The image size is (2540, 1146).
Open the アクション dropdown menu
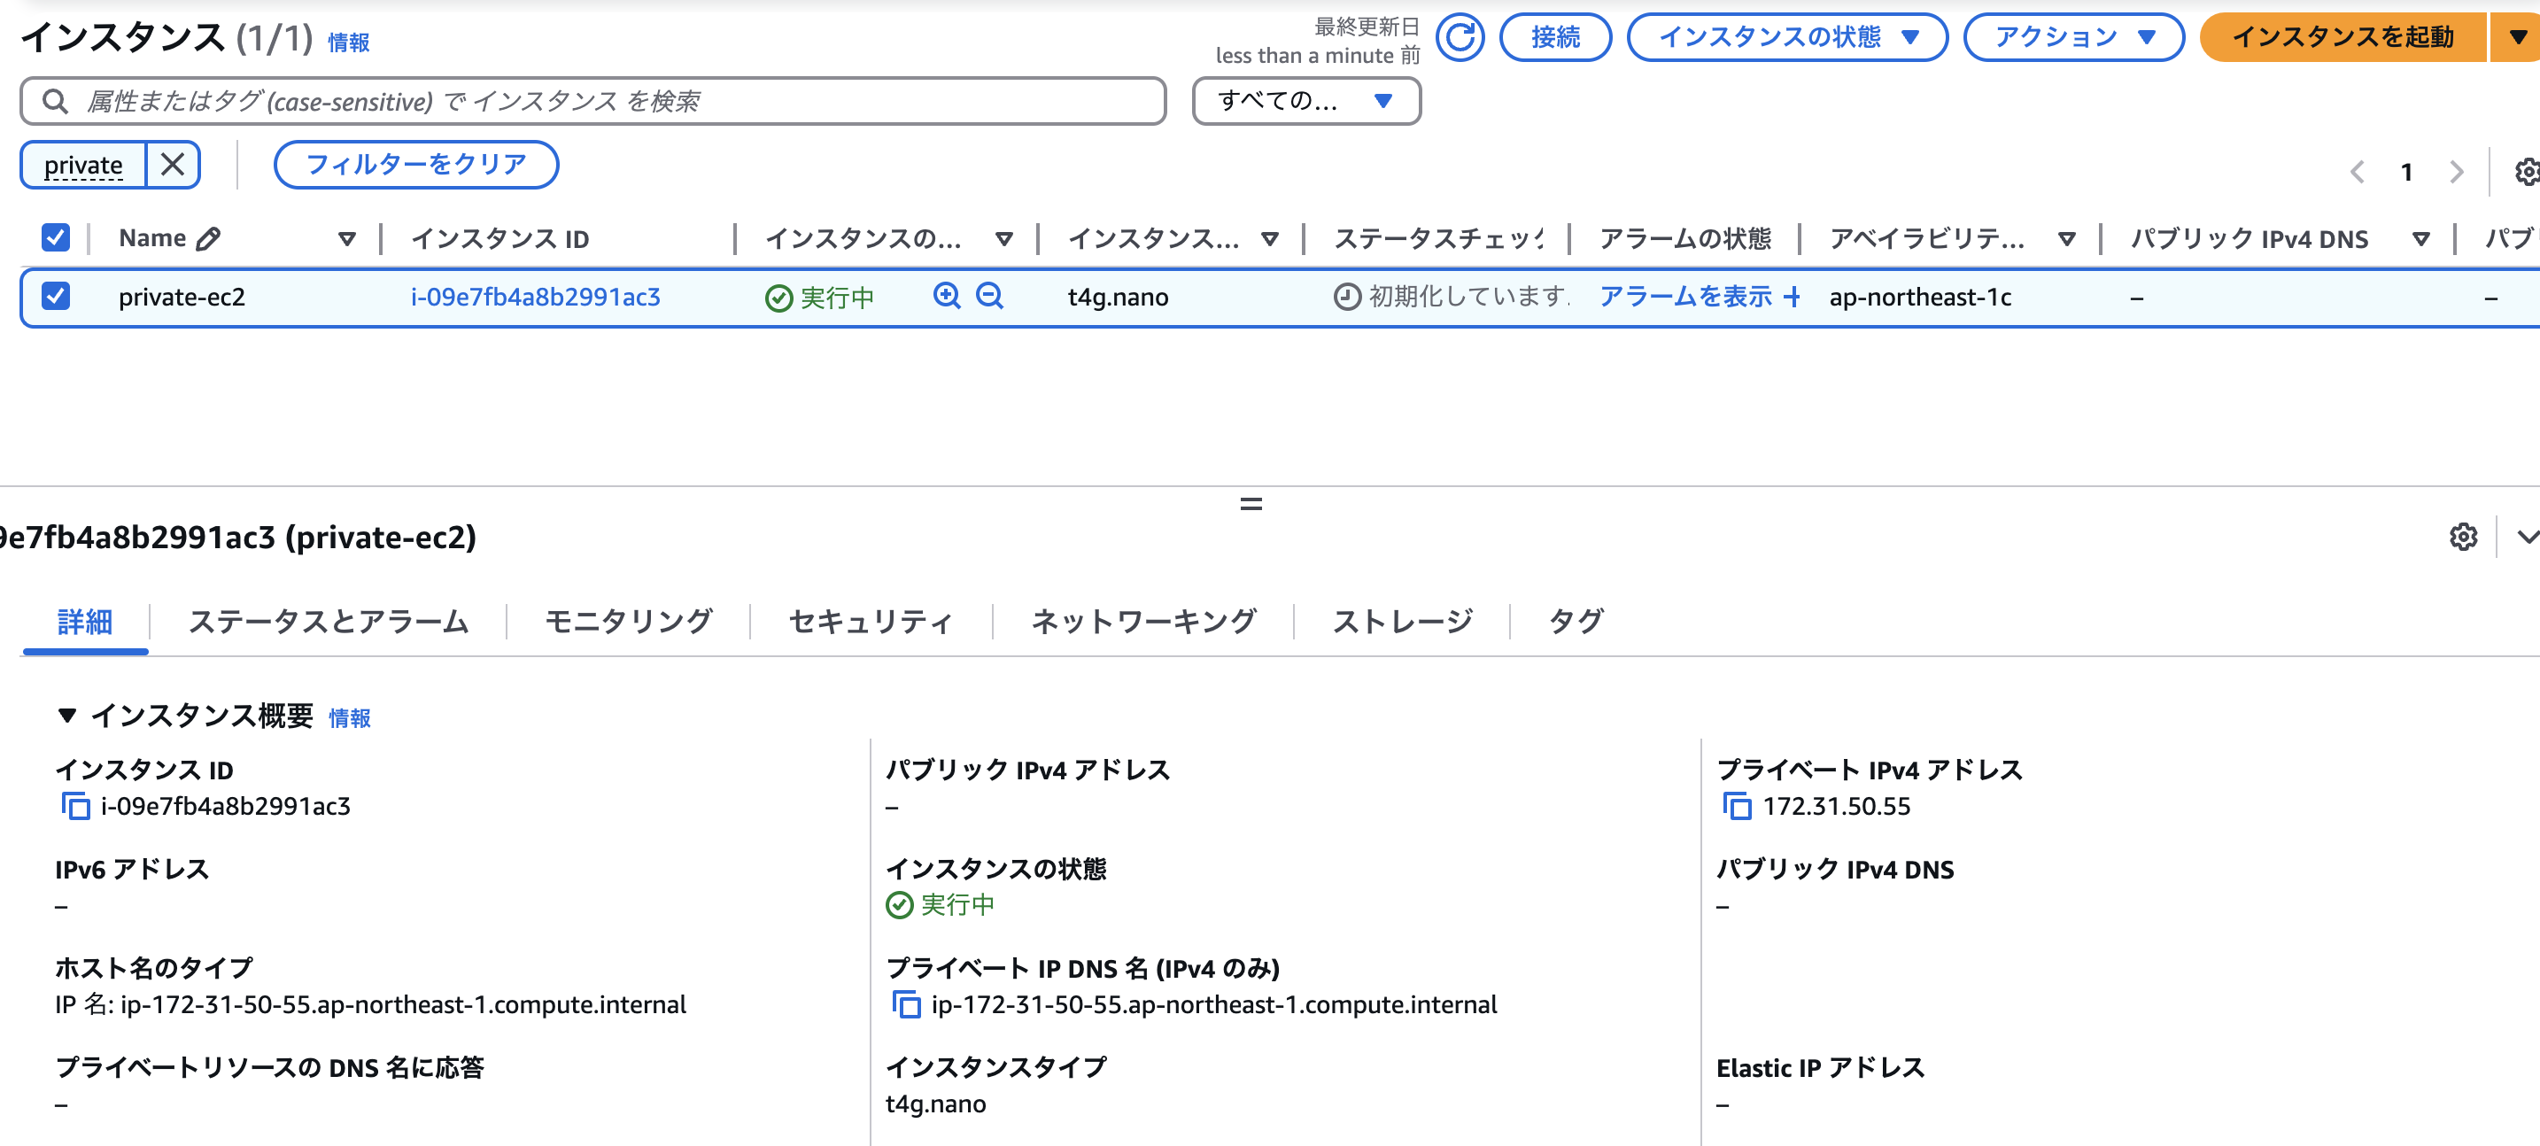tap(2073, 37)
